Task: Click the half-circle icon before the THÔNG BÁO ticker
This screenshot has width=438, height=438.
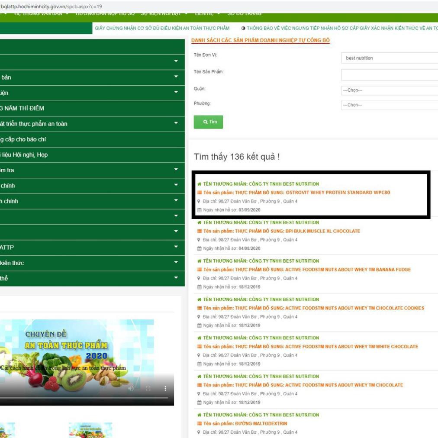Action: tap(243, 28)
